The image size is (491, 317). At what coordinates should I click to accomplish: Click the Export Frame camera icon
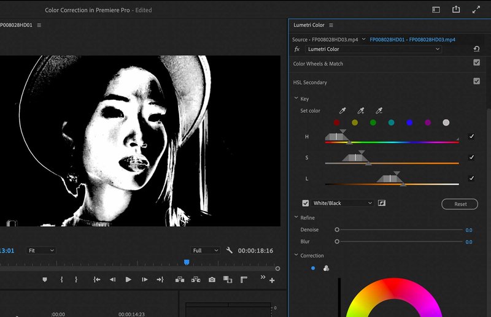click(212, 280)
